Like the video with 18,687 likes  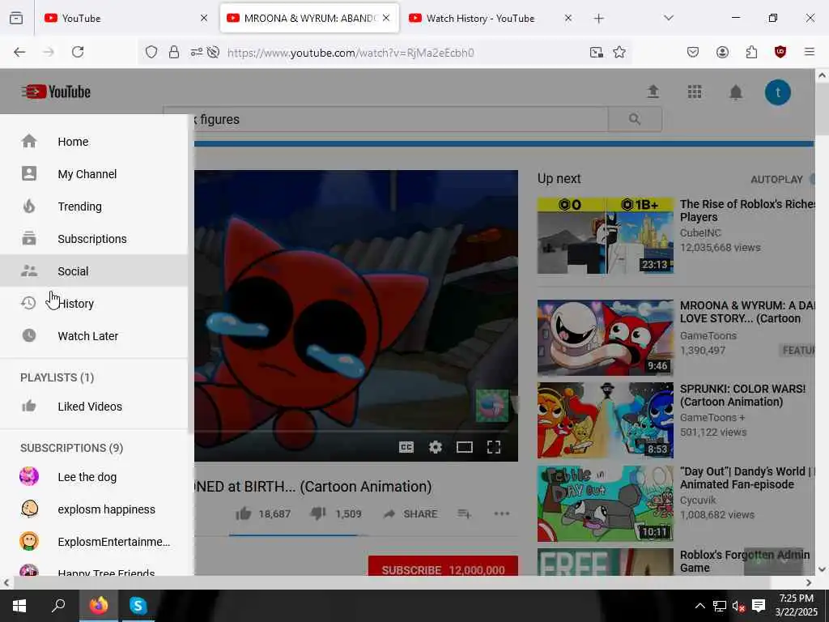coord(263,513)
